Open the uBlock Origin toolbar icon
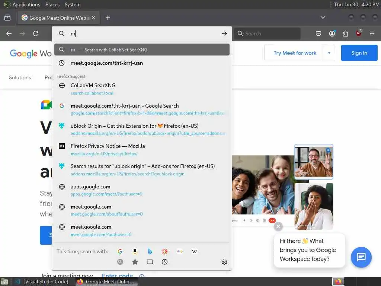381x286 pixels. 359,33
